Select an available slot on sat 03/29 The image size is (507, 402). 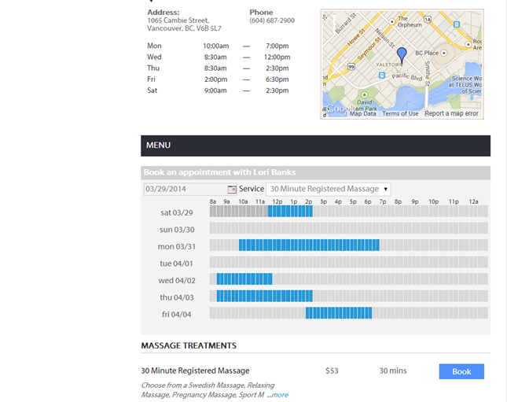coord(290,212)
